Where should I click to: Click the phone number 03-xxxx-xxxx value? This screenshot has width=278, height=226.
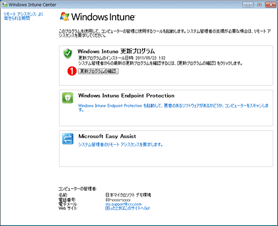pos(118,200)
